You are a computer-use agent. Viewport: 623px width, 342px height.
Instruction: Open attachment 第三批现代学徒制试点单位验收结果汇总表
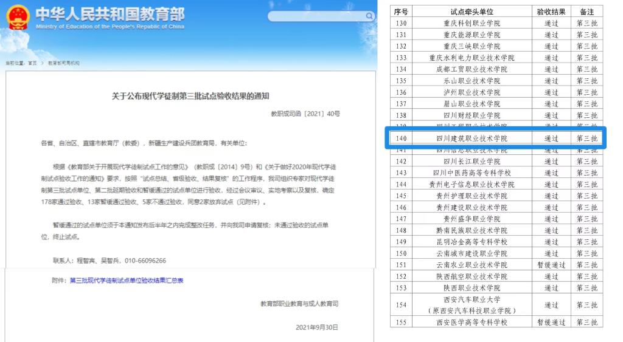(127, 281)
